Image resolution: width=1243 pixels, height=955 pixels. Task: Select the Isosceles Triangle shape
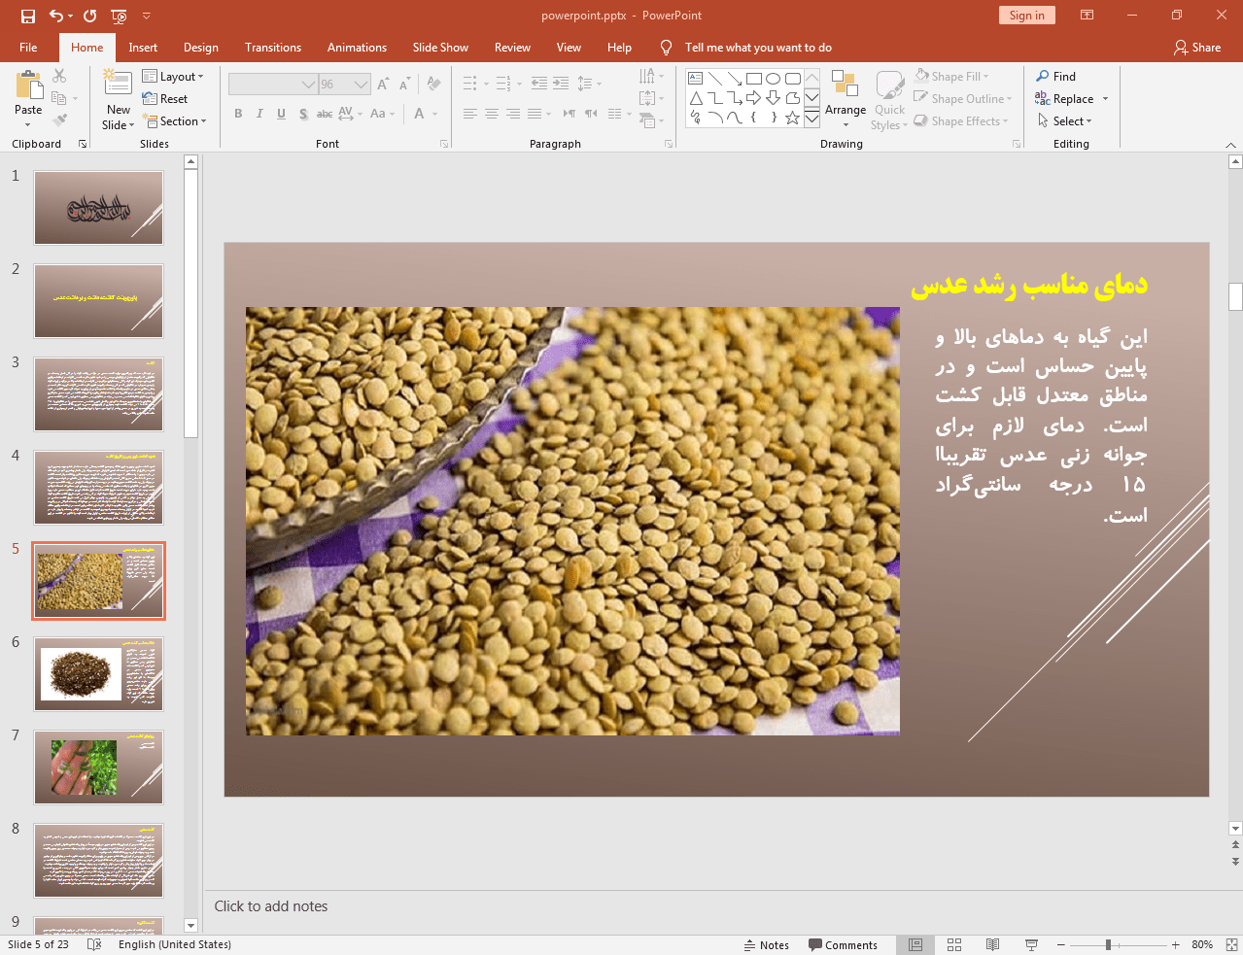tap(696, 98)
